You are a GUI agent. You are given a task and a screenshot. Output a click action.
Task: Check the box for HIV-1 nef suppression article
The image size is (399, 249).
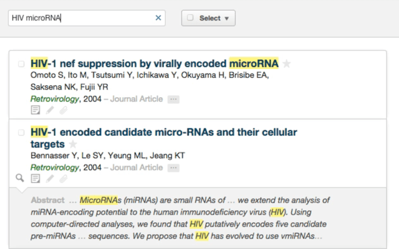tap(21, 63)
